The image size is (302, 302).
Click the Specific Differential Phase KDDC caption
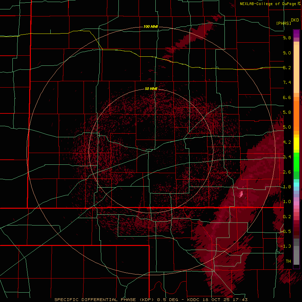151,300
